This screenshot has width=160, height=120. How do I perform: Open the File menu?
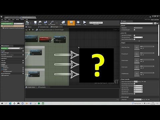[2, 19]
